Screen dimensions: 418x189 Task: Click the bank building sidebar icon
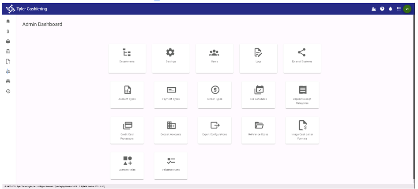(8, 51)
